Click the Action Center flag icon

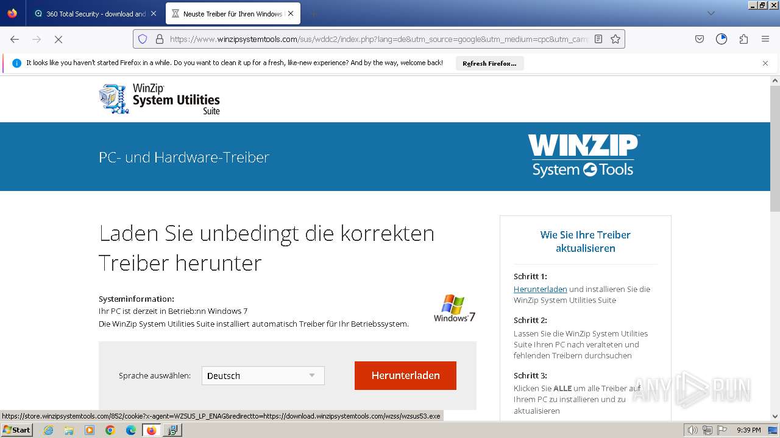721,430
